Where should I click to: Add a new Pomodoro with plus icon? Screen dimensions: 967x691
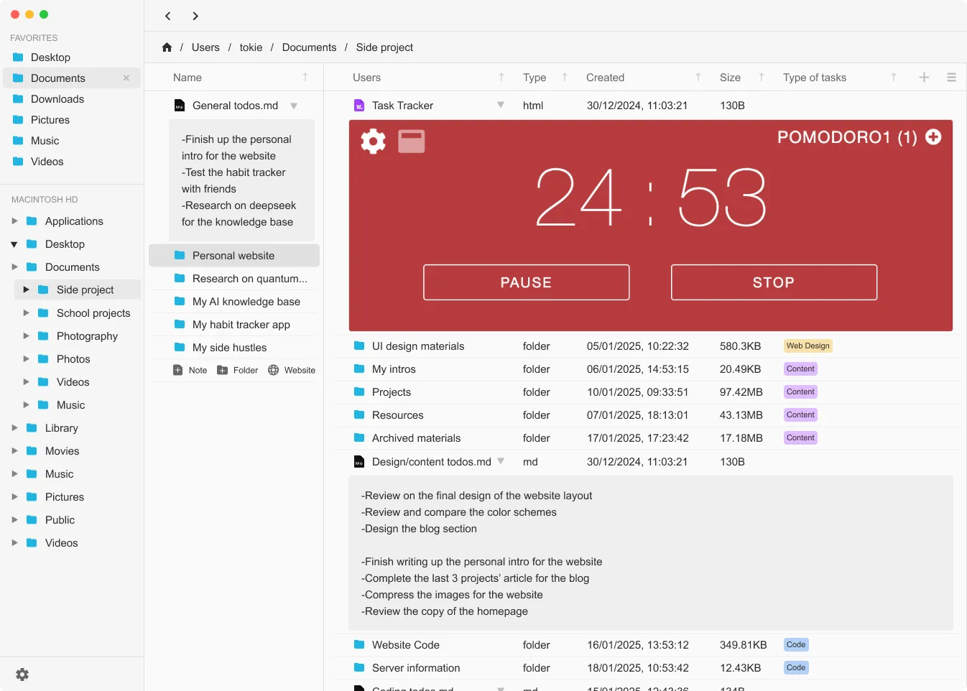933,137
